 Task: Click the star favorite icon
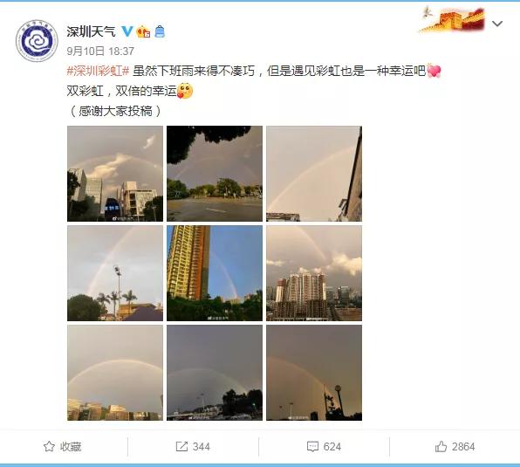pyautogui.click(x=49, y=446)
